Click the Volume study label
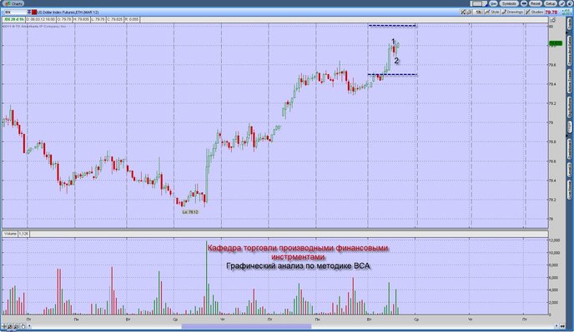Image resolution: width=574 pixels, height=332 pixels. pos(10,233)
